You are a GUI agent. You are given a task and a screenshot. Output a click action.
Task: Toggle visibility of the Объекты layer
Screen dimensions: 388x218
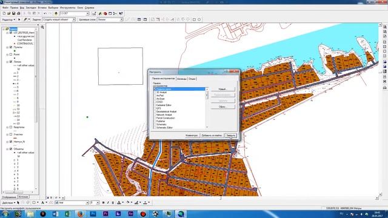(11, 149)
